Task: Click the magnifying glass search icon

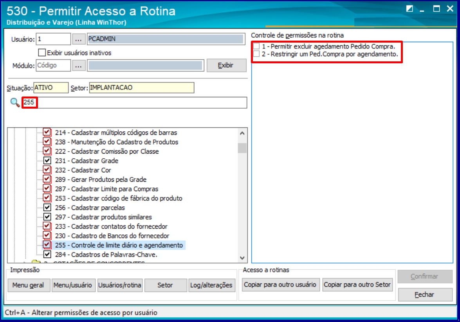Action: [14, 102]
